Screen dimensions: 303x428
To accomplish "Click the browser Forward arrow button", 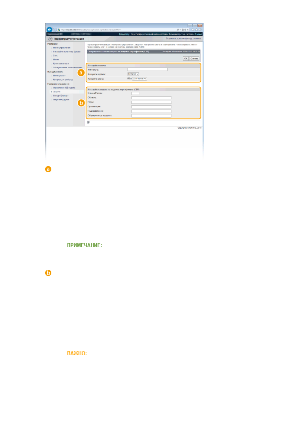I will tap(54, 30).
